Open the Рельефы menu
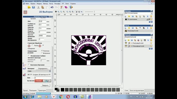This screenshot has width=177, height=99. coord(57,4)
